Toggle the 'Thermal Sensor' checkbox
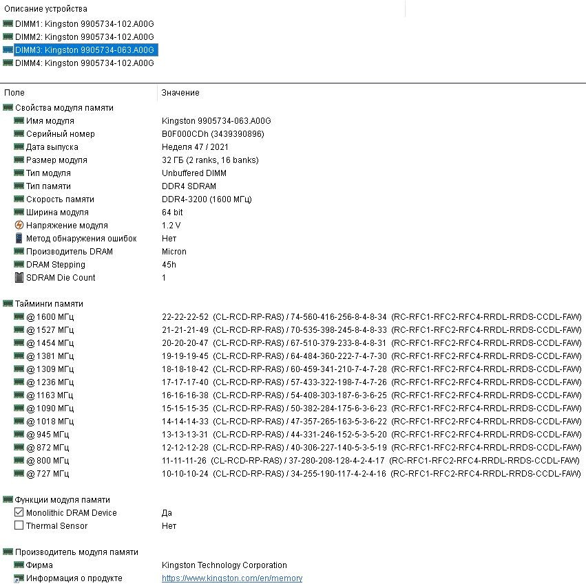The width and height of the screenshot is (586, 588). [x=19, y=525]
